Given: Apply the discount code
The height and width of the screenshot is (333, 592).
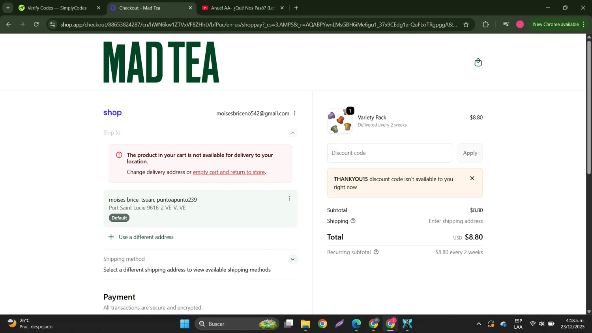Looking at the screenshot, I should (470, 153).
